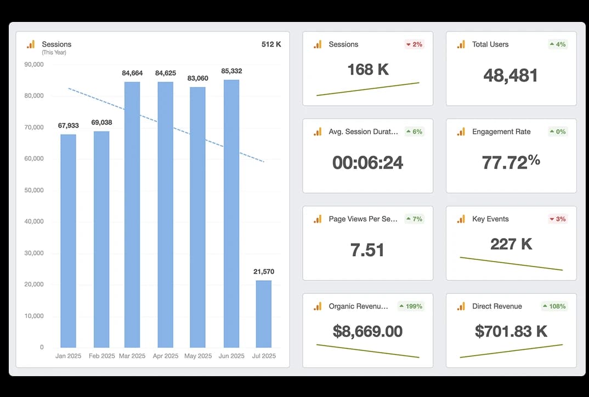
Task: Select the Jul 2025 bar showing 21,570
Action: click(x=264, y=314)
